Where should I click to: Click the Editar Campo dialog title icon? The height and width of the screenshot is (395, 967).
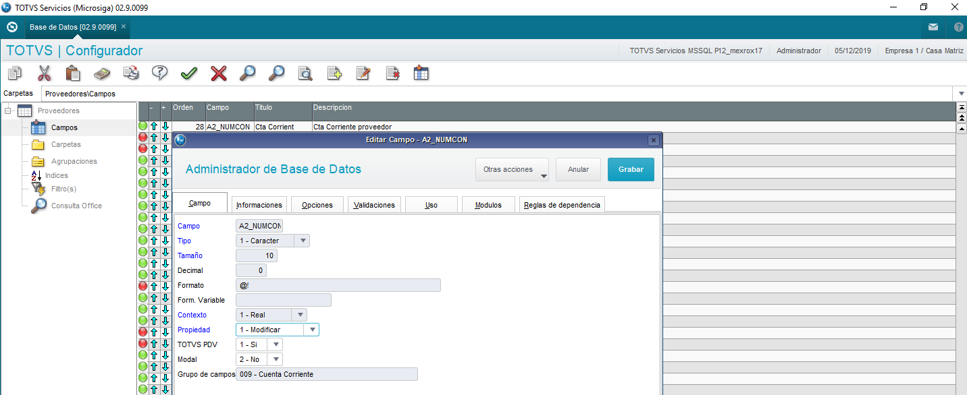180,140
